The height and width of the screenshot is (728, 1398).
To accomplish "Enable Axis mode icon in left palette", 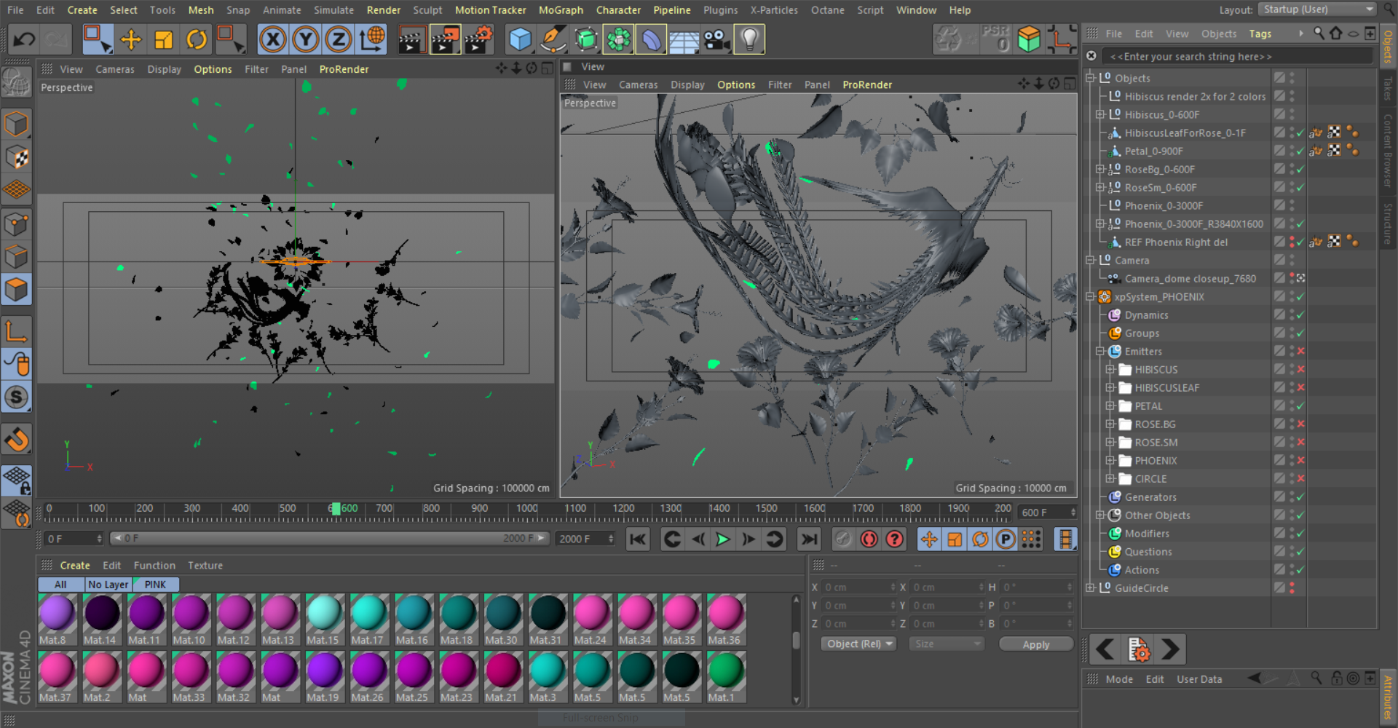I will click(16, 331).
